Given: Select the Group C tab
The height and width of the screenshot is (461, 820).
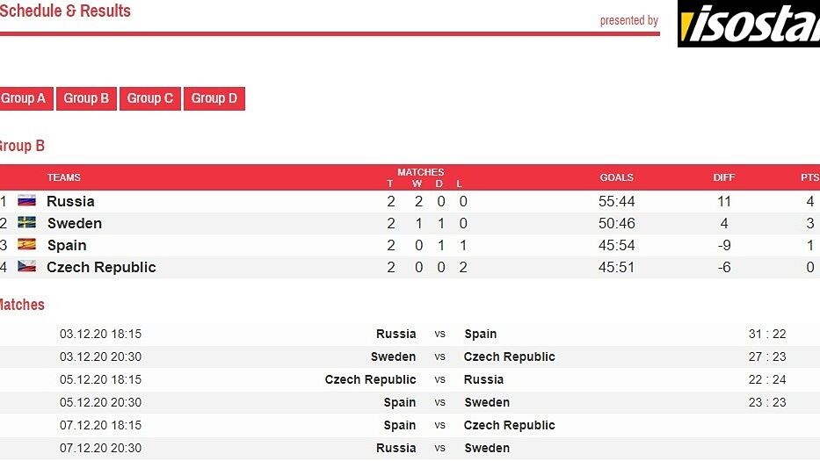Looking at the screenshot, I should [150, 98].
